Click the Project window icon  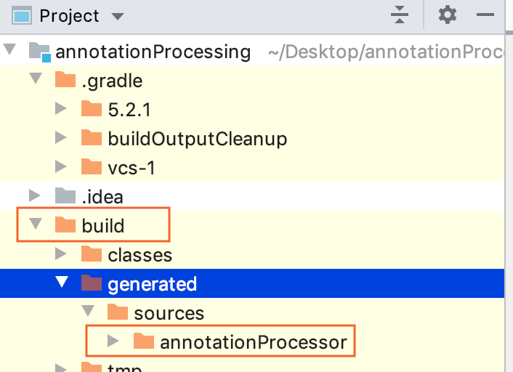coord(23,15)
